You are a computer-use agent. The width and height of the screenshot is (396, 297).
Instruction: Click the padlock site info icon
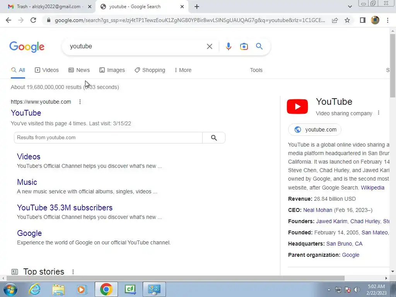pos(49,20)
